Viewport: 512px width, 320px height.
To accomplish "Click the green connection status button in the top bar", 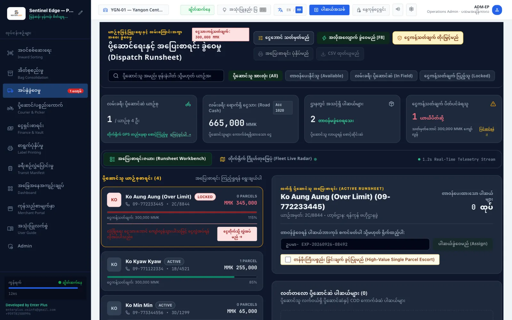I will [x=197, y=10].
